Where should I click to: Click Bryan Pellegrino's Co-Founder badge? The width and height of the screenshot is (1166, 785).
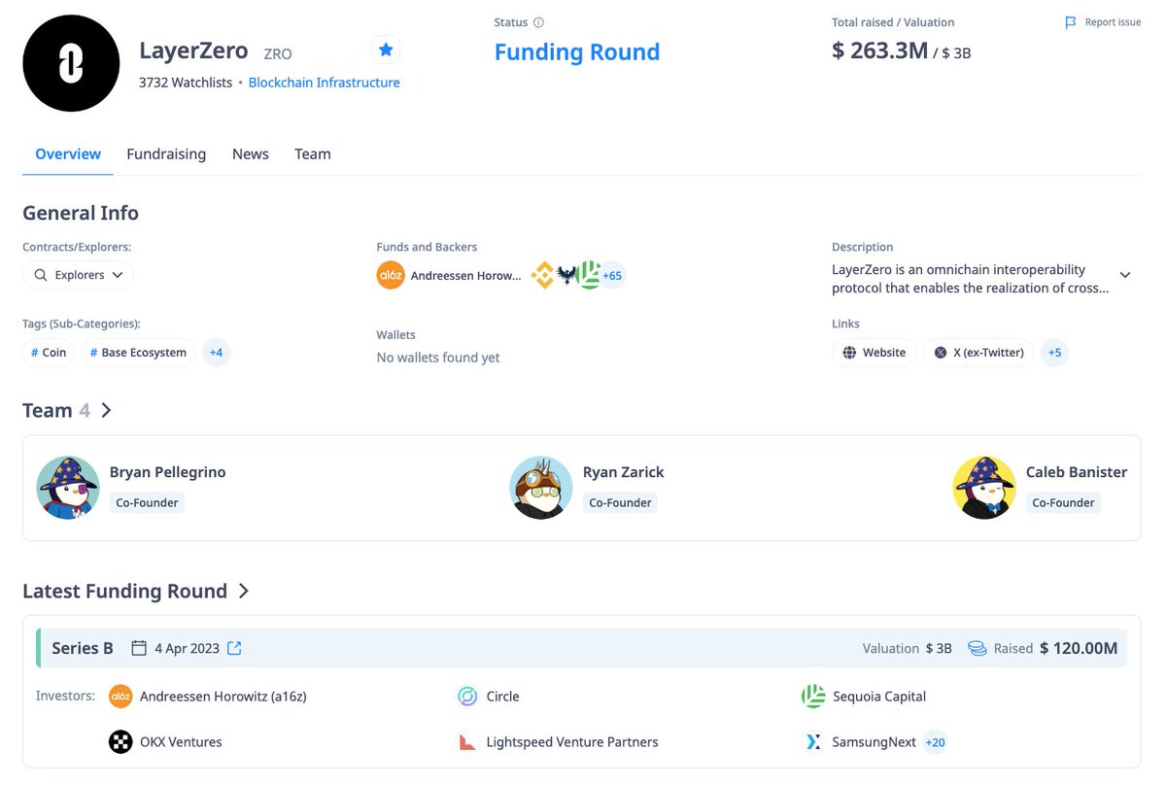(x=147, y=502)
